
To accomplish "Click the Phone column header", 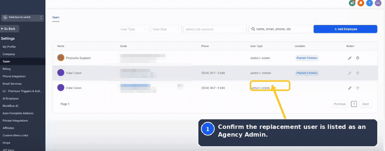I will tap(205, 46).
